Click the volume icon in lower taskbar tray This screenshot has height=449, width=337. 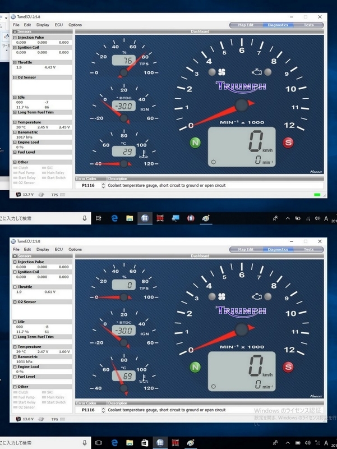(308, 443)
